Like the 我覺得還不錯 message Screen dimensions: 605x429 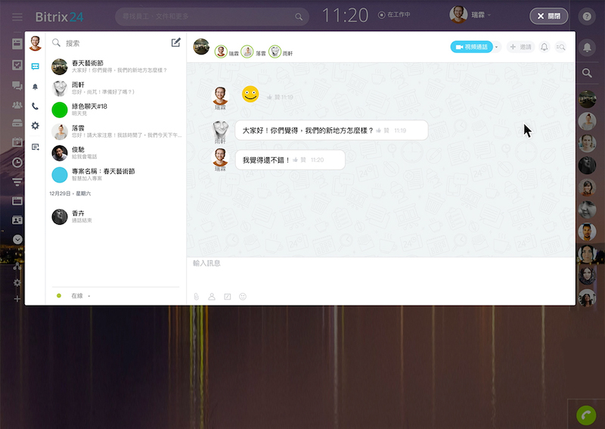click(x=295, y=160)
